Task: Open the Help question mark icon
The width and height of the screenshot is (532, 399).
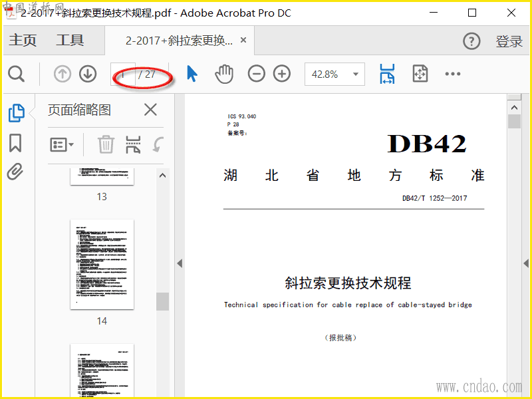Action: pos(471,41)
